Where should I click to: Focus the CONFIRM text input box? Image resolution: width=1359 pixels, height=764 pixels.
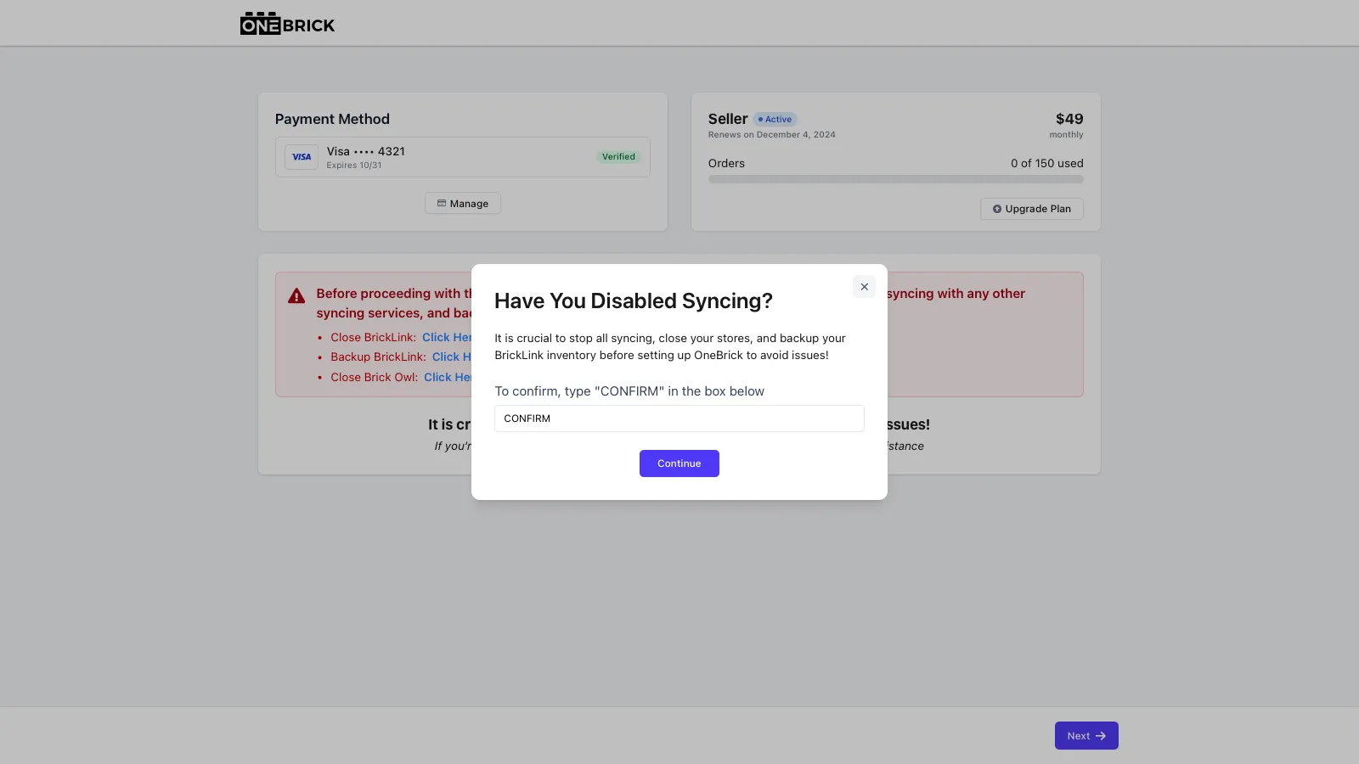[x=679, y=419]
